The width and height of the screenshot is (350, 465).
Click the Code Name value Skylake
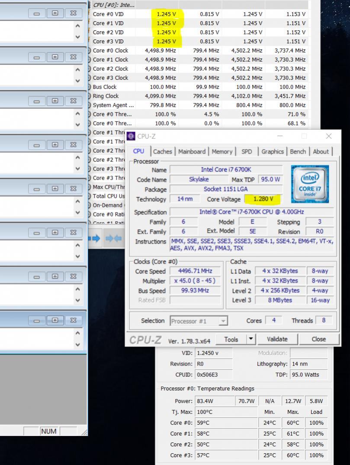click(x=199, y=180)
